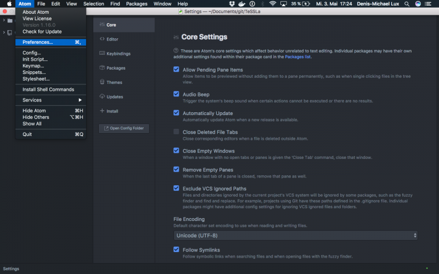Click the question mark help icon

click(x=176, y=50)
